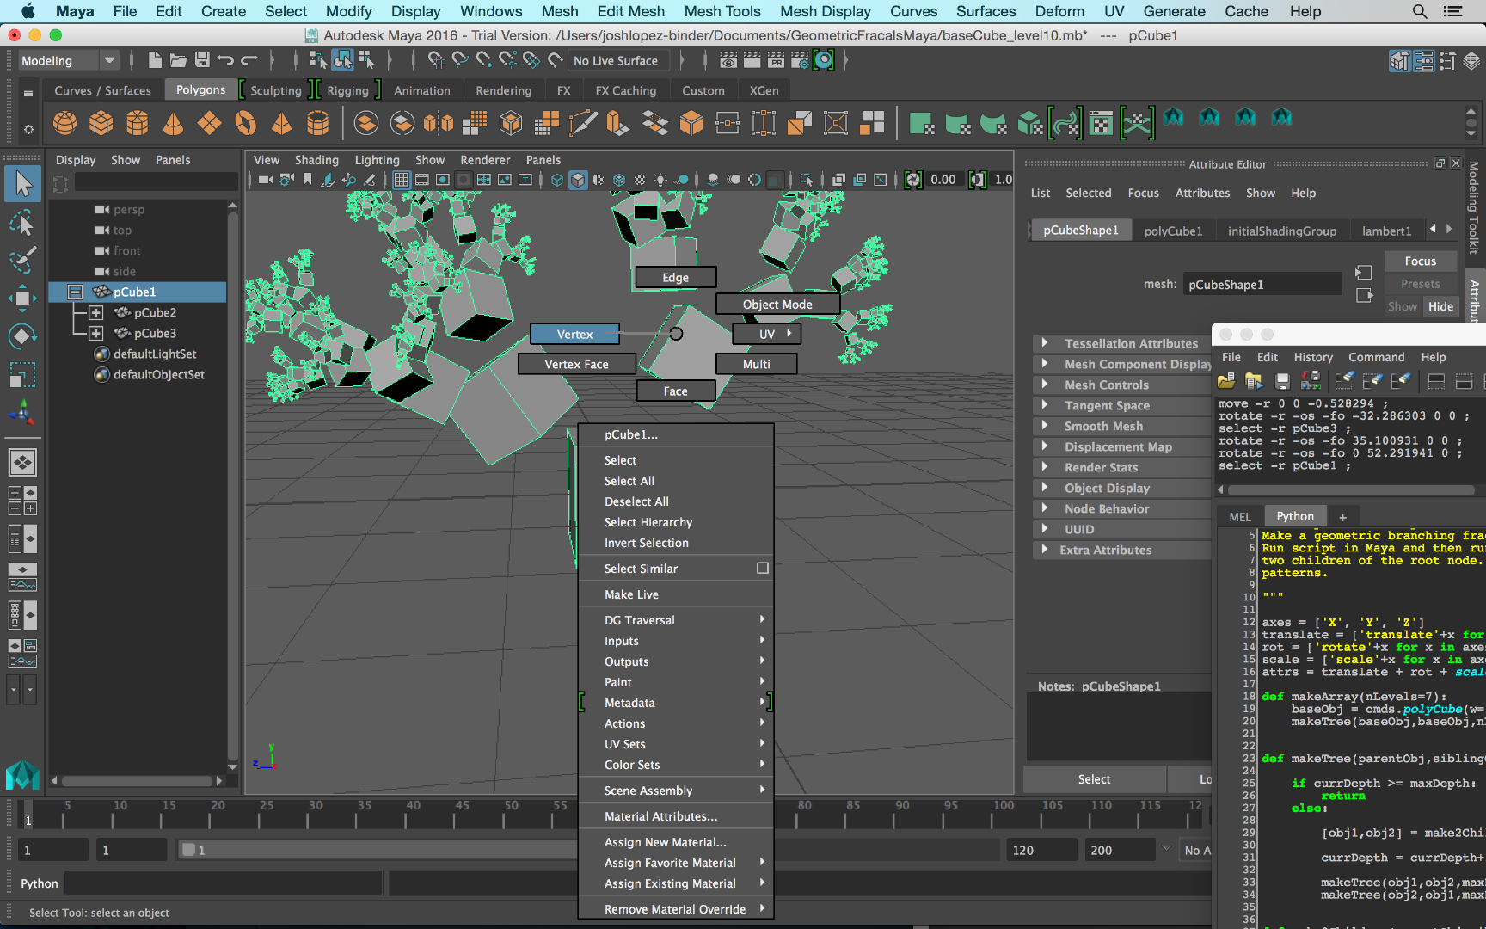
Task: Click the Hide button in Attribute Editor
Action: coord(1440,306)
